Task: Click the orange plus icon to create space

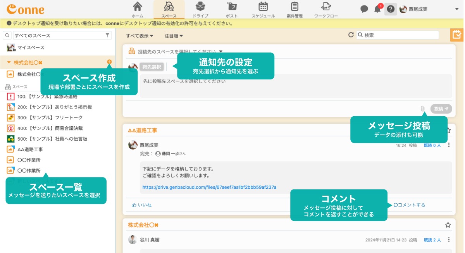Action: pyautogui.click(x=109, y=62)
